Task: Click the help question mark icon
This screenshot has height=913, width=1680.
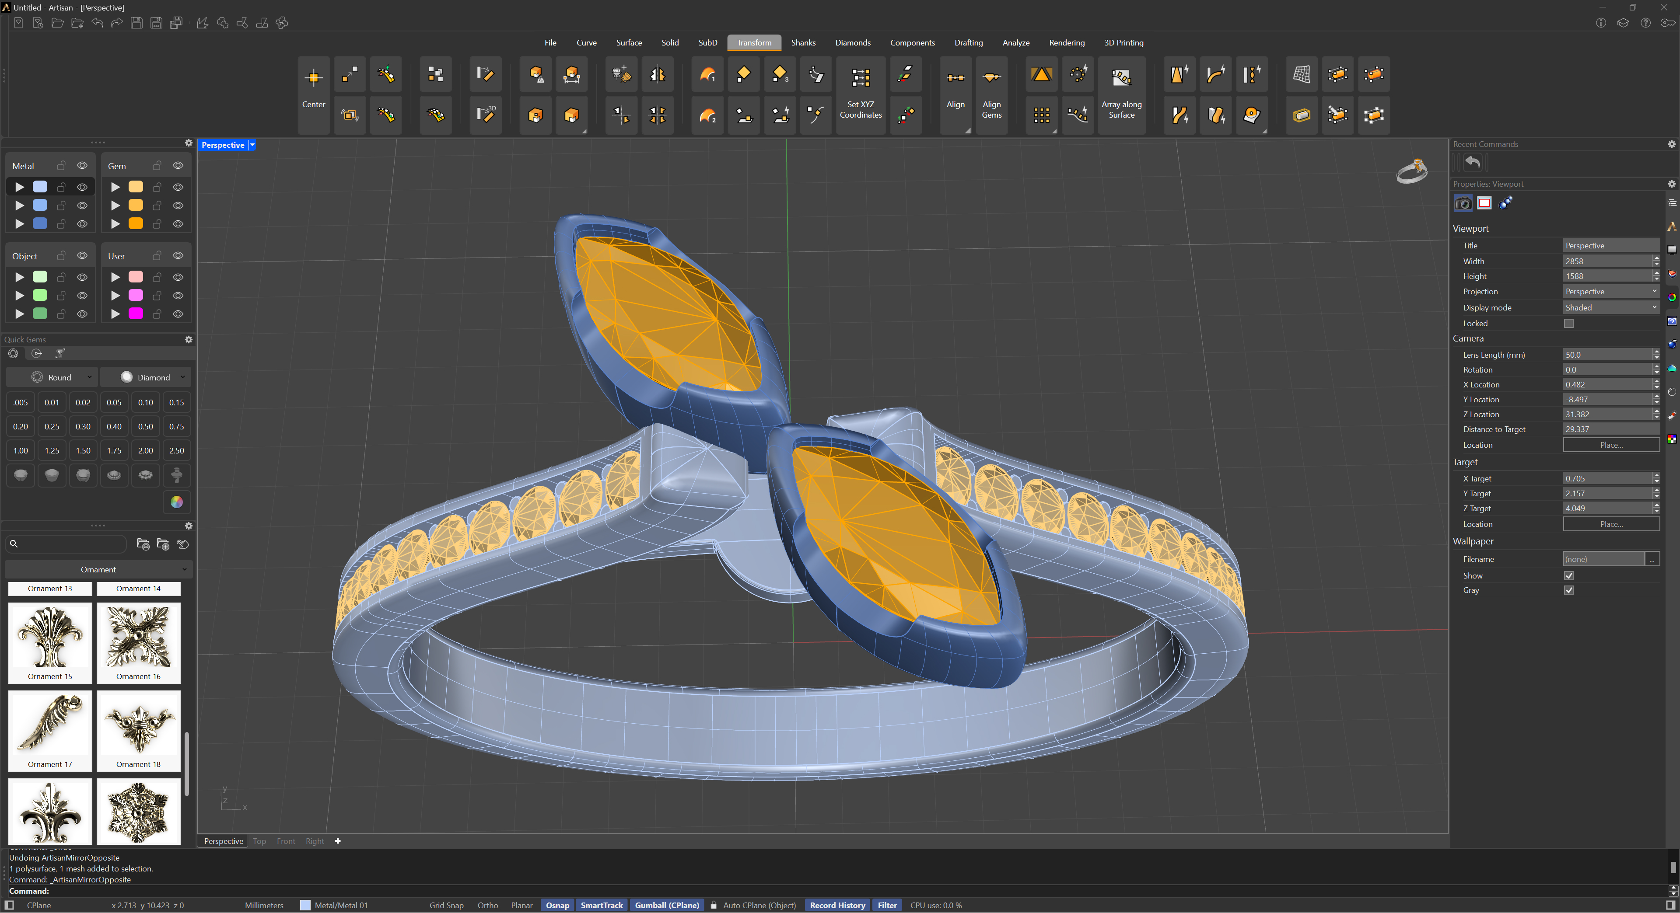Action: point(1645,23)
